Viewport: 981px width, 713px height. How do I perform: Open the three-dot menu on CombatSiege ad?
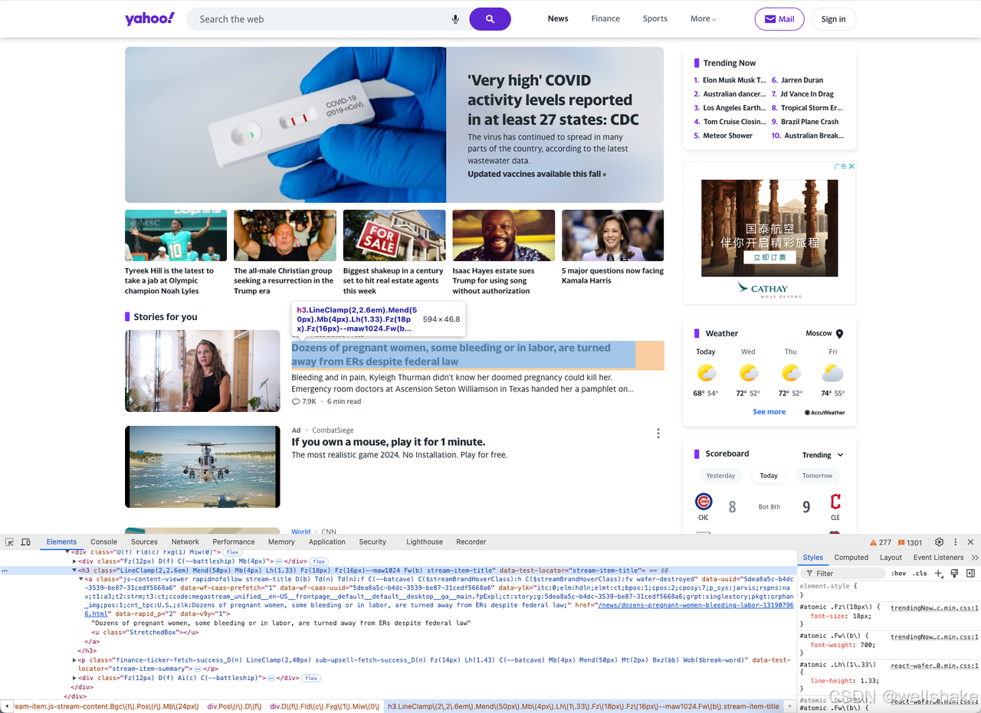pos(658,433)
